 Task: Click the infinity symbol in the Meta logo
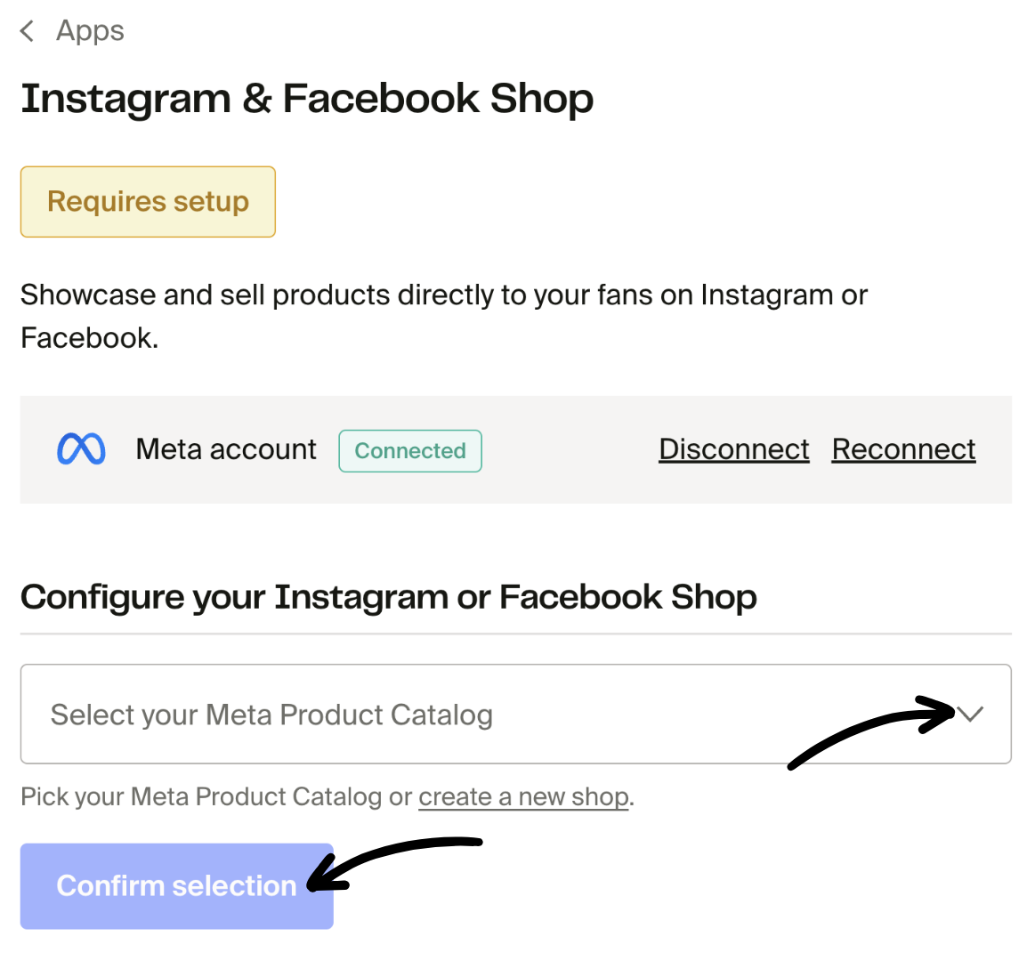81,449
